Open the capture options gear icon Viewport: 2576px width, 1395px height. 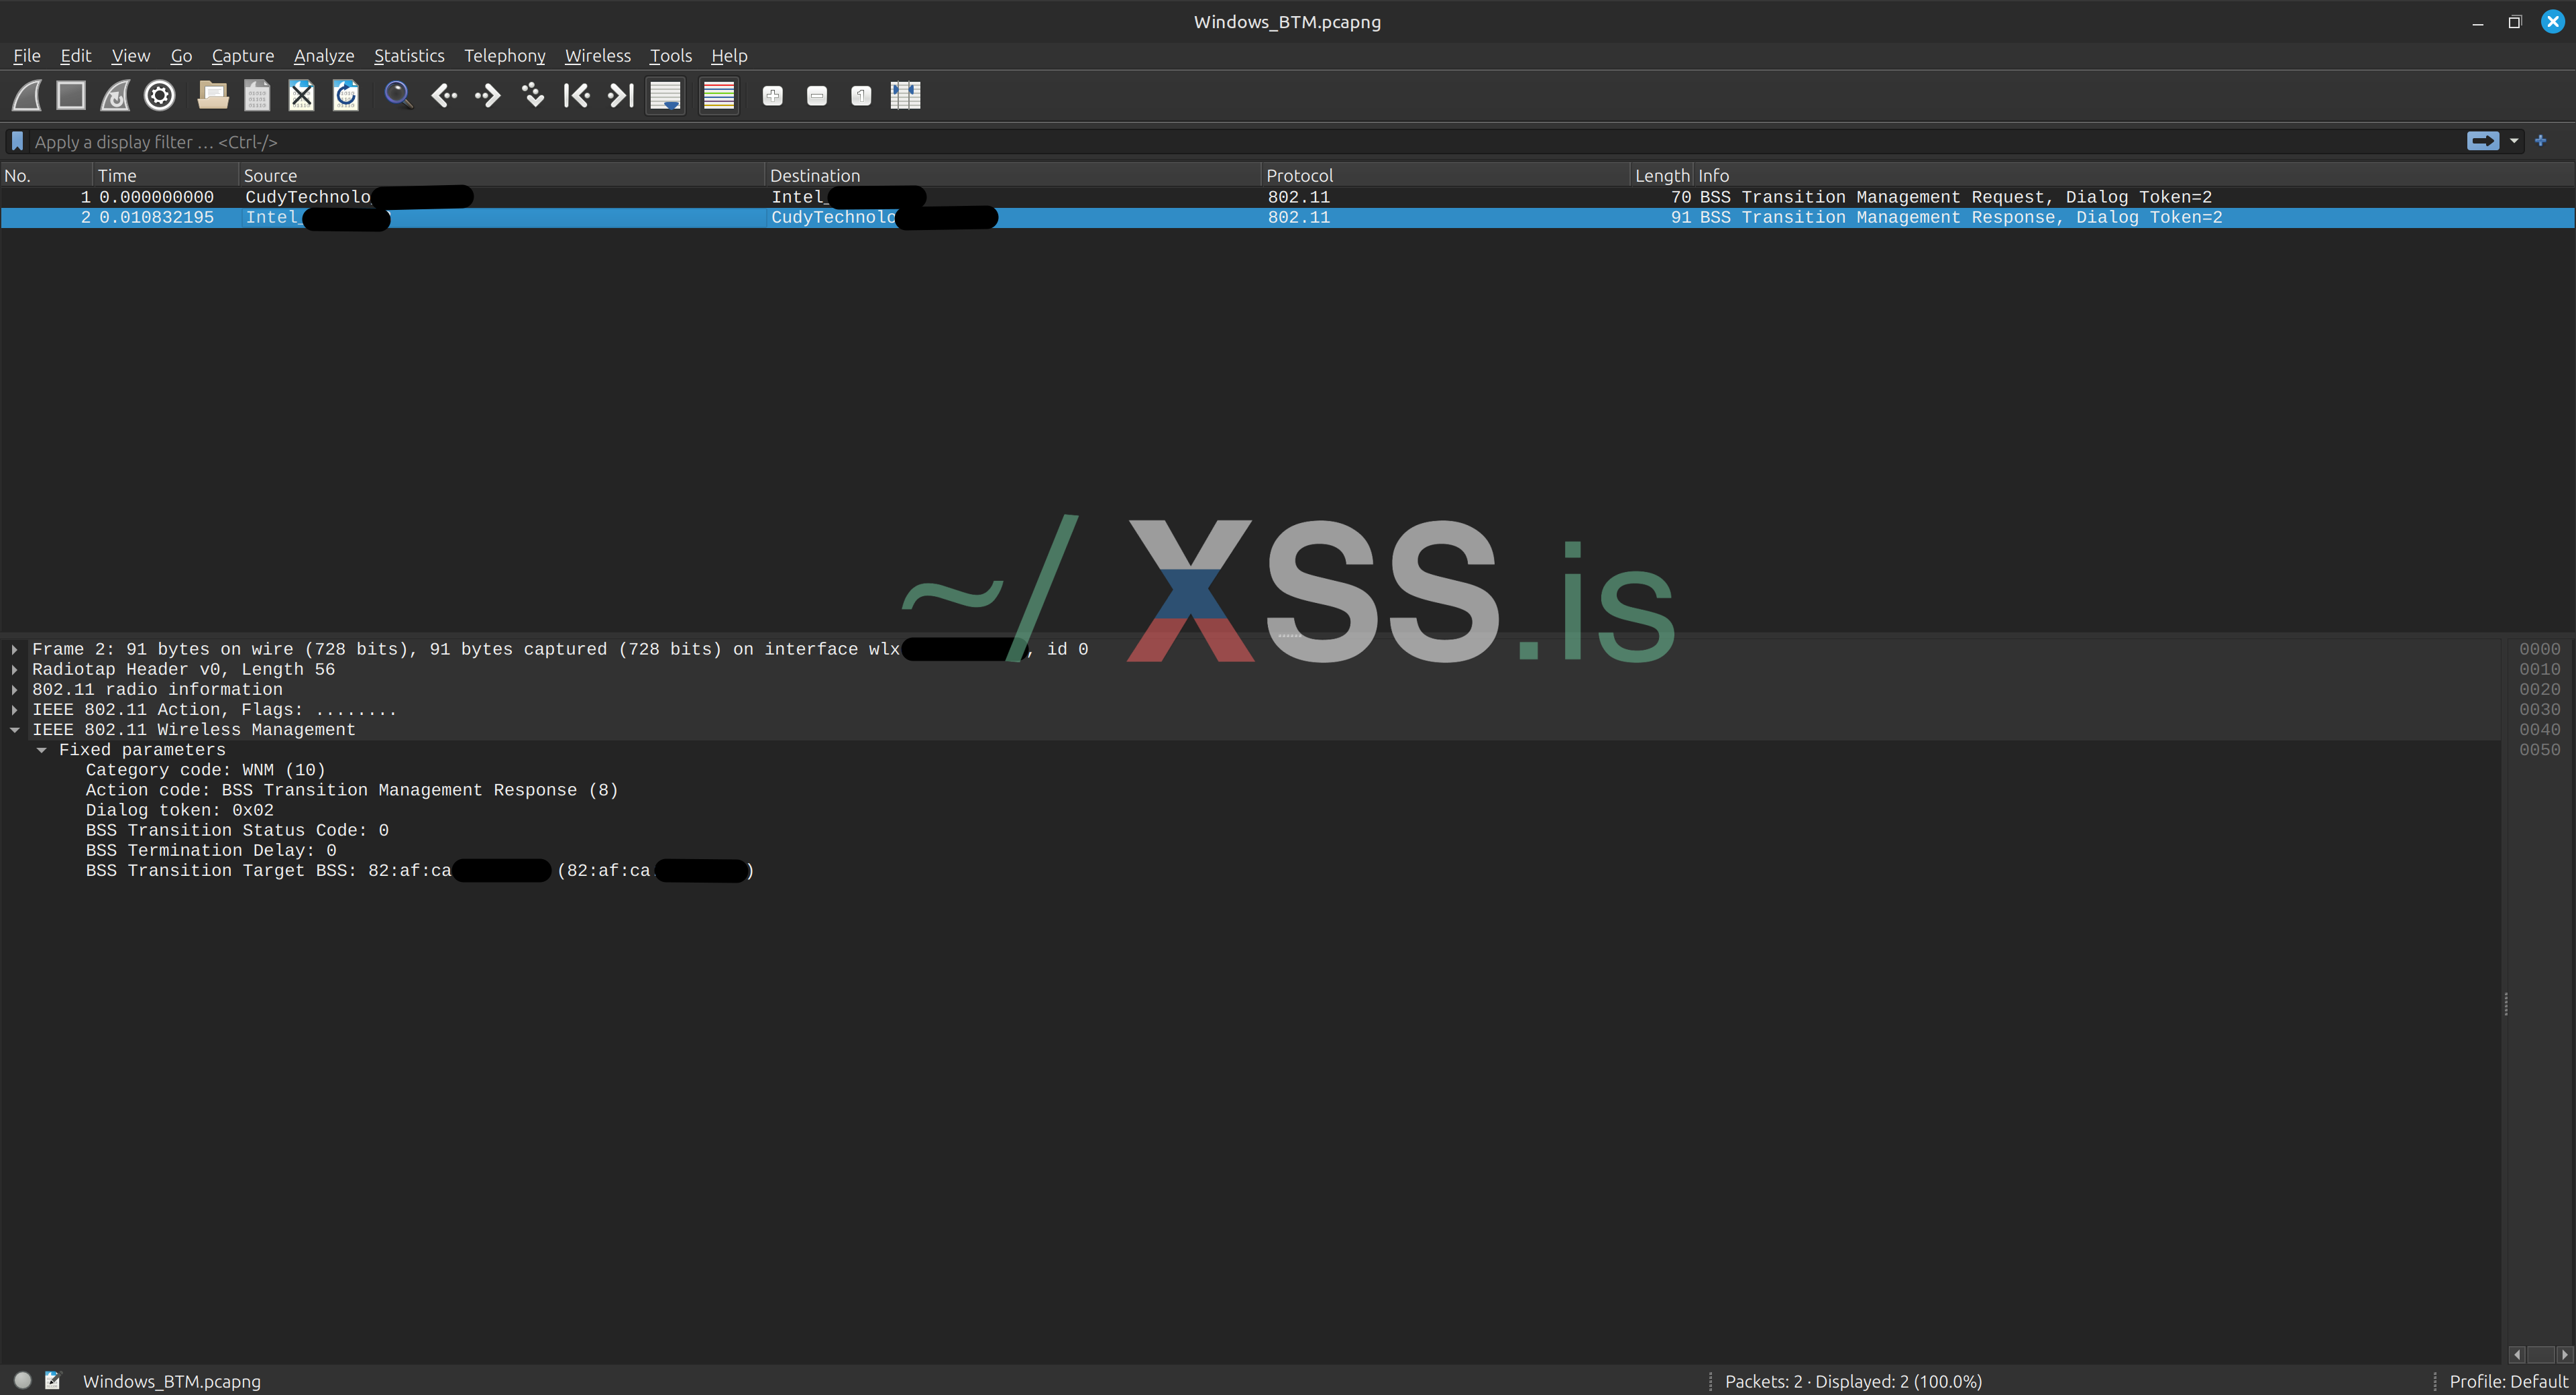coord(159,96)
